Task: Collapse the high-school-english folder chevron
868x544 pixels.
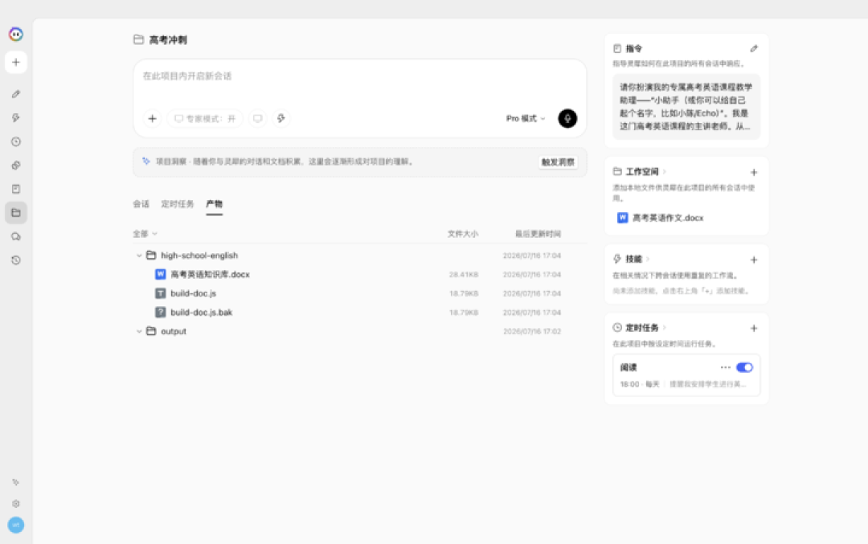Action: click(139, 256)
